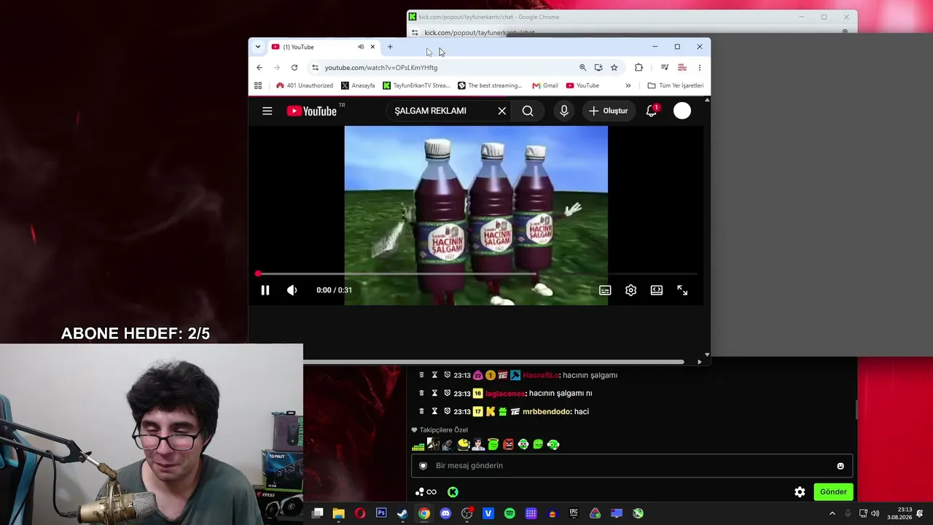Seek along the red video progress bar
The height and width of the screenshot is (525, 933).
(477, 274)
